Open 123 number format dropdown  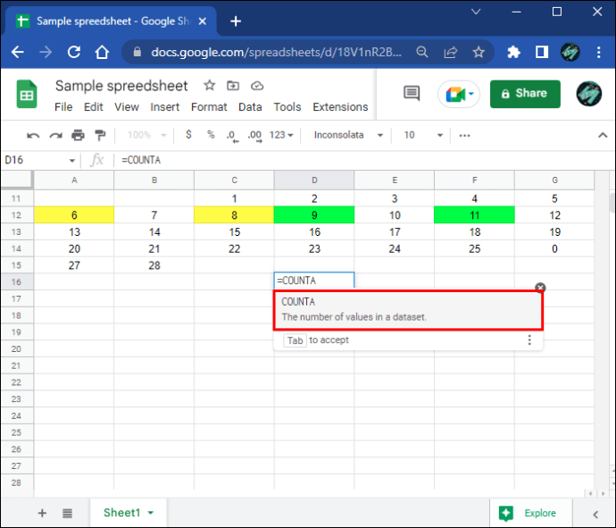click(281, 135)
